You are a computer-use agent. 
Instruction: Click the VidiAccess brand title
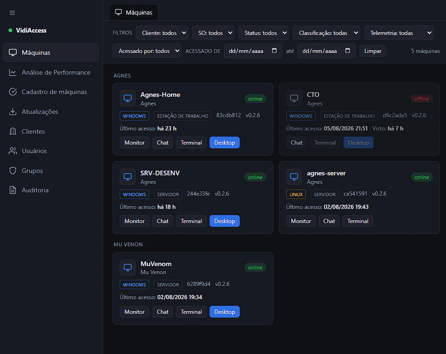pyautogui.click(x=31, y=30)
